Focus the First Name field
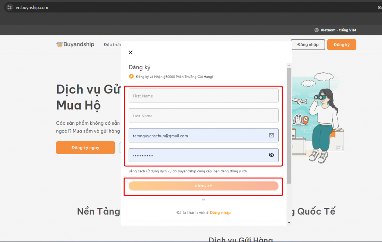 click(203, 96)
